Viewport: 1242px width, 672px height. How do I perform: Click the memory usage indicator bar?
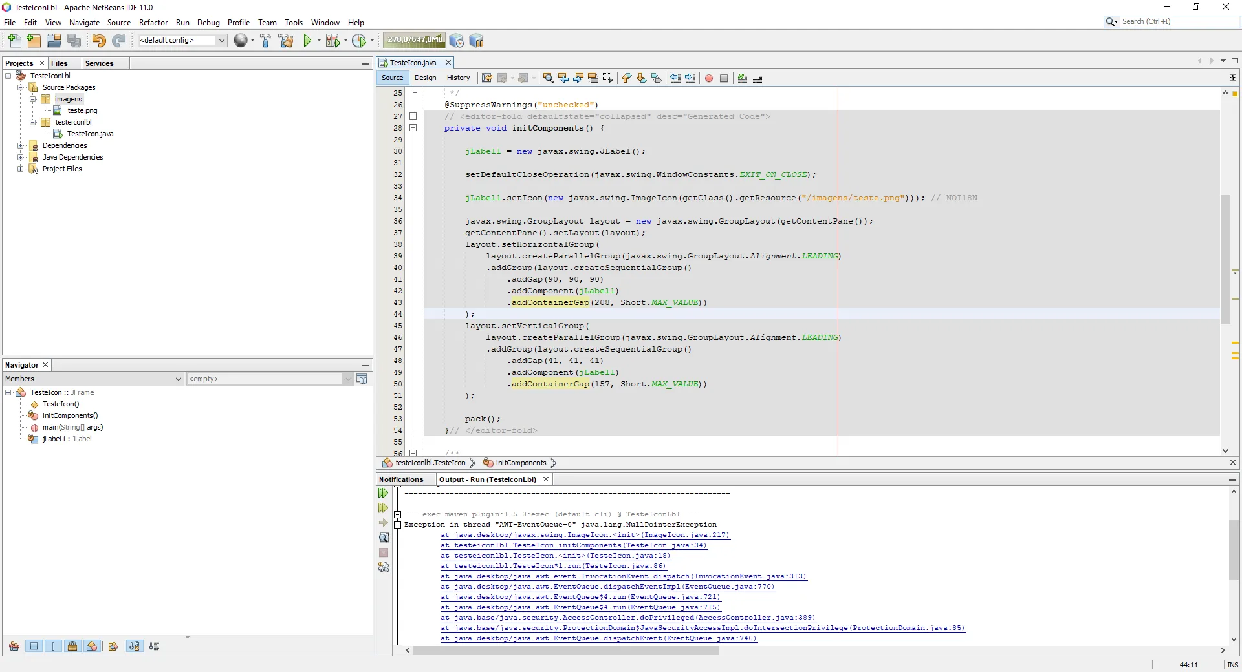[414, 40]
